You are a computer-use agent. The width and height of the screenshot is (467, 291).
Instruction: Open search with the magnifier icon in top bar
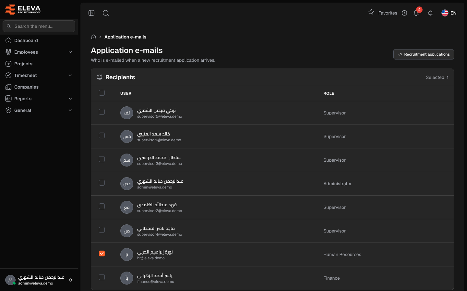coord(106,13)
